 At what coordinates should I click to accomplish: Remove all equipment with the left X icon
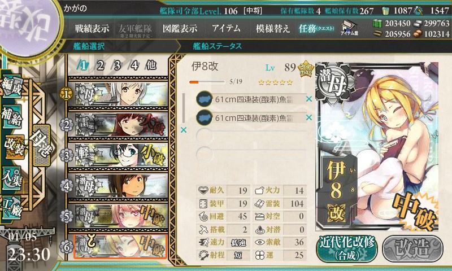coord(183,130)
